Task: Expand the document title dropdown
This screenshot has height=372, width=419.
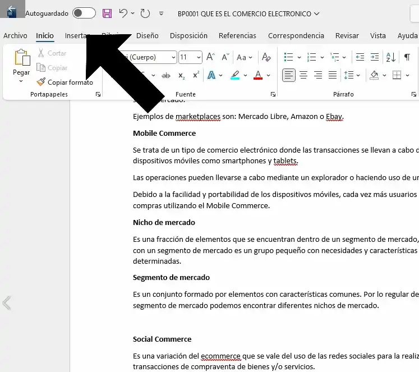Action: tap(317, 13)
